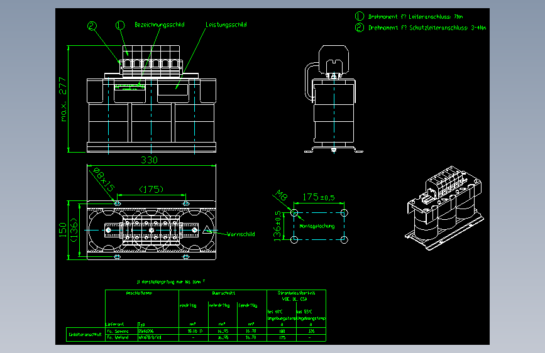Click the upper-left mounting hole circle under M8
The width and height of the screenshot is (545, 353).
point(294,213)
